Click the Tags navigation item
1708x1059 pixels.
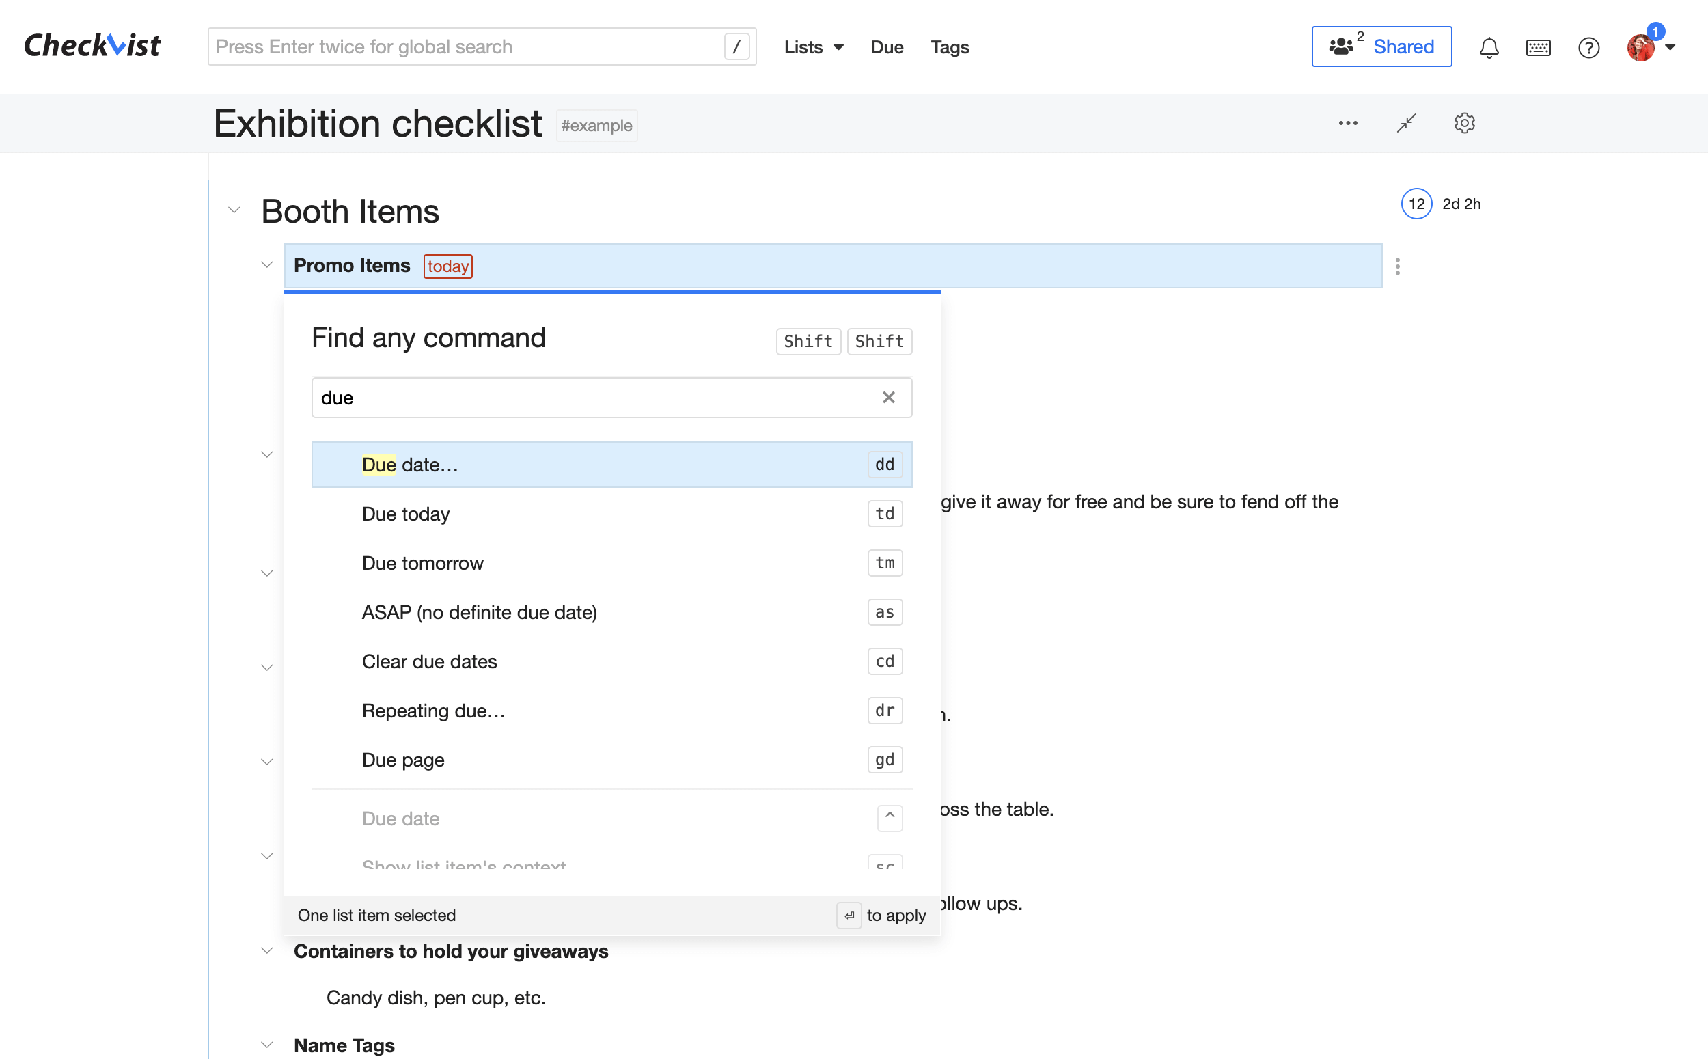950,46
